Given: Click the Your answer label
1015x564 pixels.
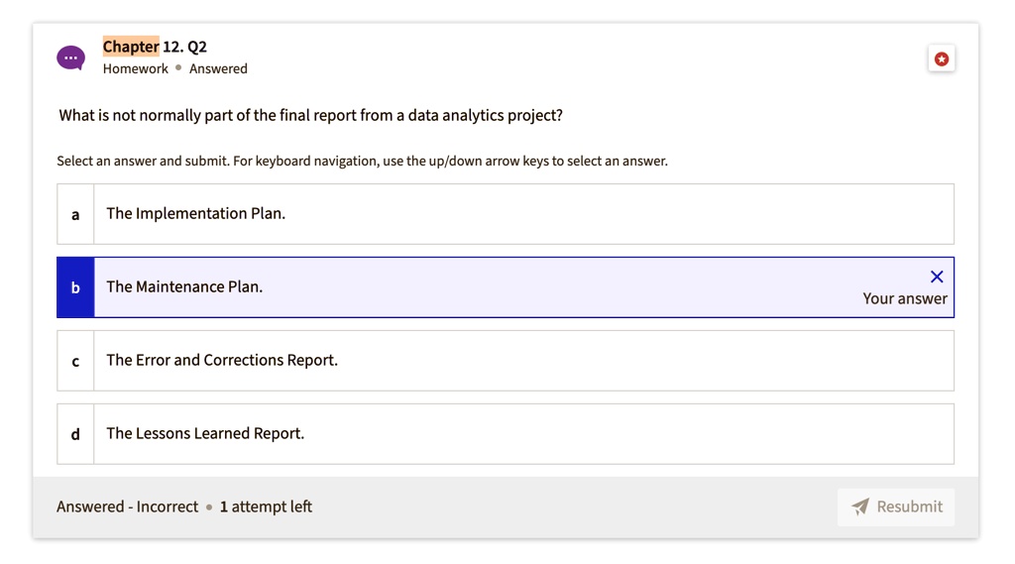Looking at the screenshot, I should point(904,298).
